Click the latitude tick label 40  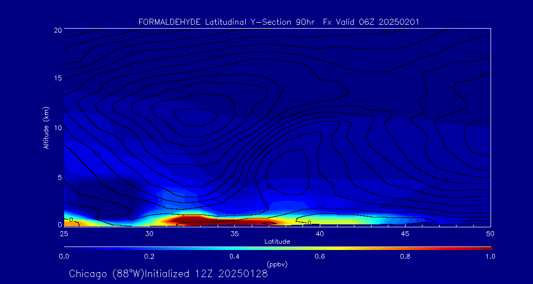pos(319,233)
